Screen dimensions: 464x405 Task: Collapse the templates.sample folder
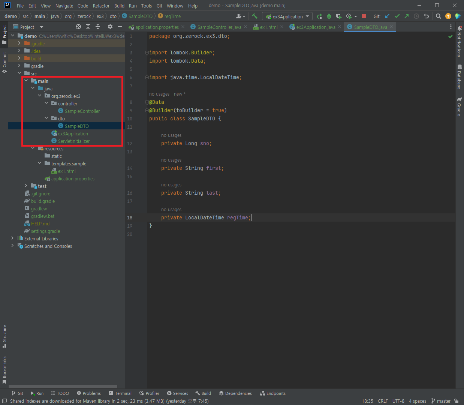pyautogui.click(x=40, y=163)
